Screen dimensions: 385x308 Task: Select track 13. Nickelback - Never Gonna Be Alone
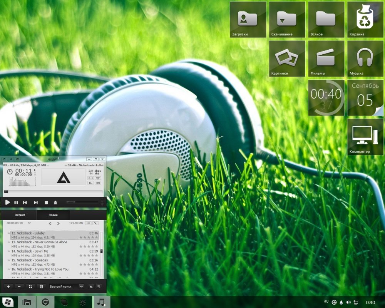pos(55,244)
